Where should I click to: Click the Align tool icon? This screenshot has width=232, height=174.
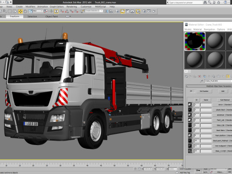pyautogui.click(x=111, y=11)
